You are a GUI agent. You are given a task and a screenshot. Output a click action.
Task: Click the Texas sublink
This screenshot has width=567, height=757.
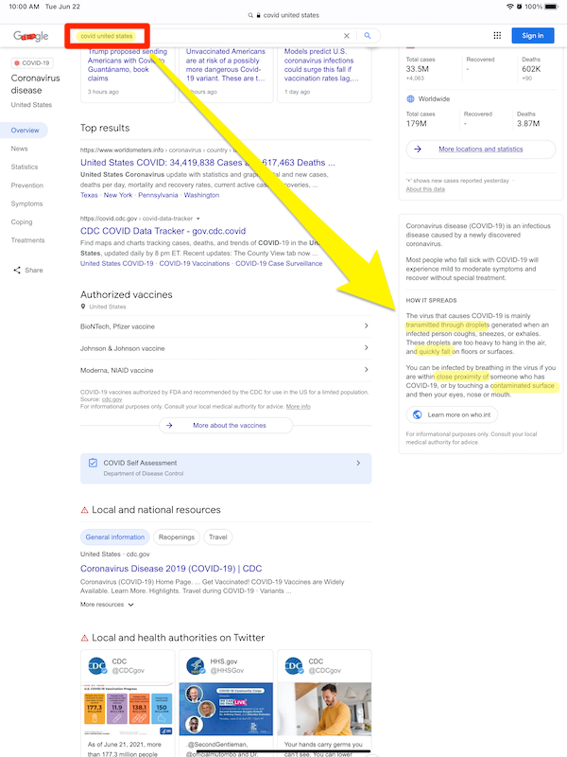tap(89, 195)
